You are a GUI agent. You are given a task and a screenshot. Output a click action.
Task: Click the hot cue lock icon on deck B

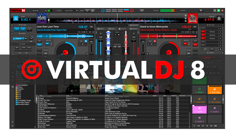(220, 49)
